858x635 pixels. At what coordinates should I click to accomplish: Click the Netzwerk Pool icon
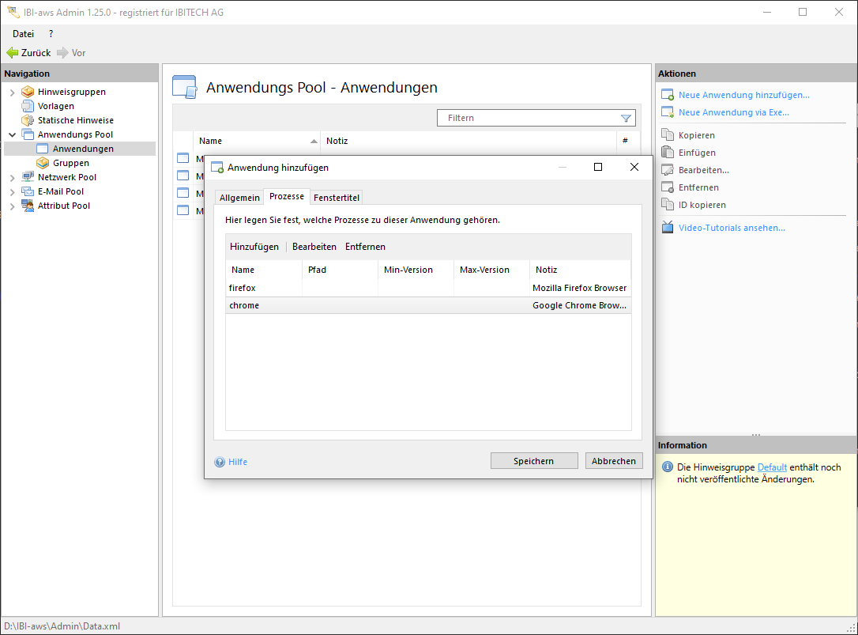point(28,177)
